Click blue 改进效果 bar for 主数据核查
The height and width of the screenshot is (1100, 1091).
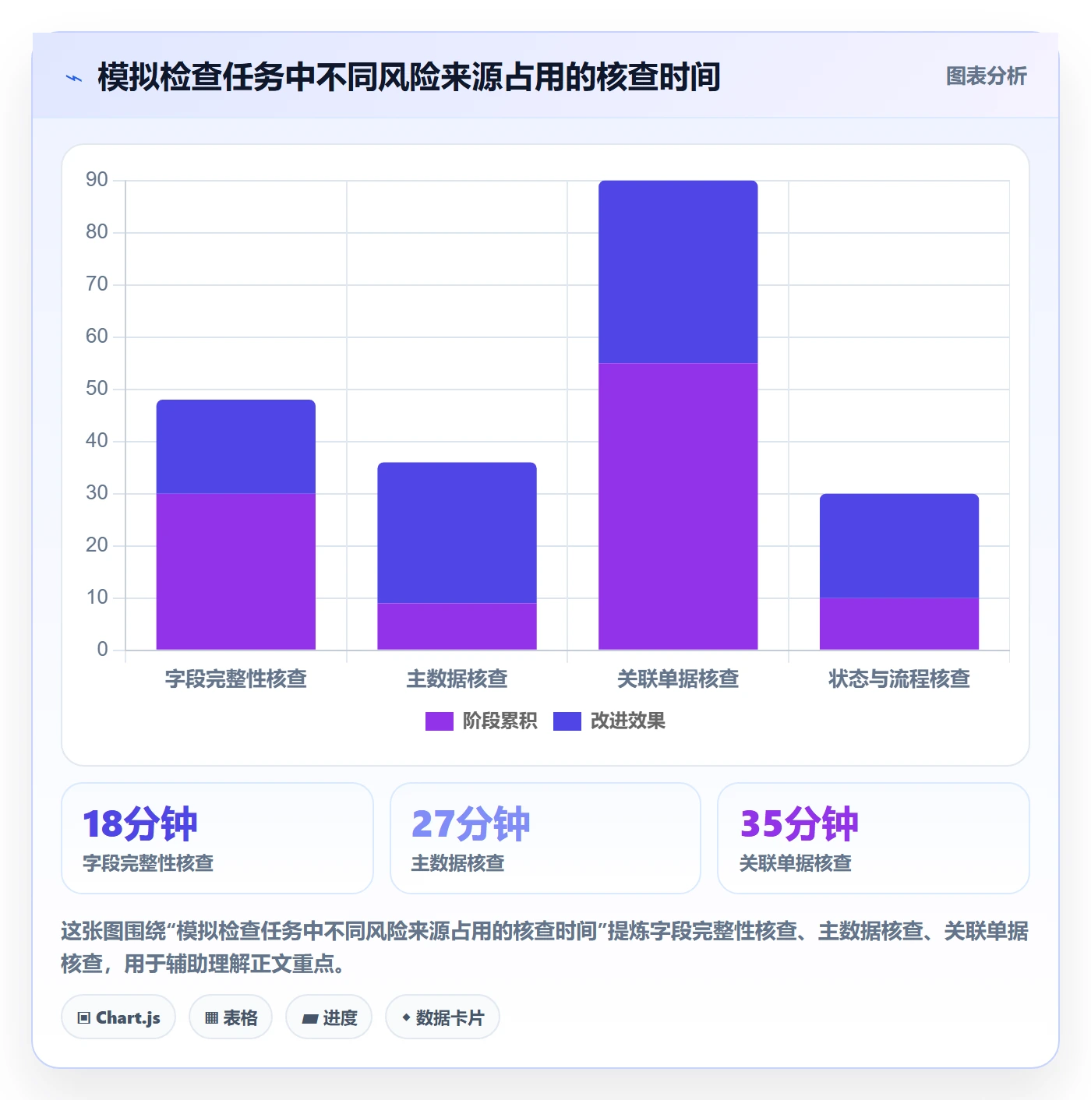pos(457,533)
